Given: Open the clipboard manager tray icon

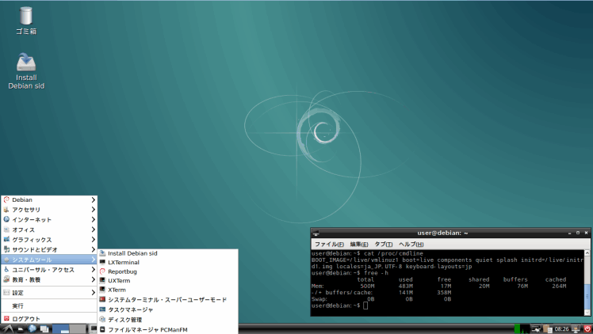Looking at the screenshot, I should [548, 328].
